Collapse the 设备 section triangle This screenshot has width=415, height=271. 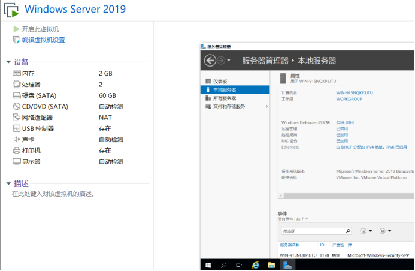[8, 62]
